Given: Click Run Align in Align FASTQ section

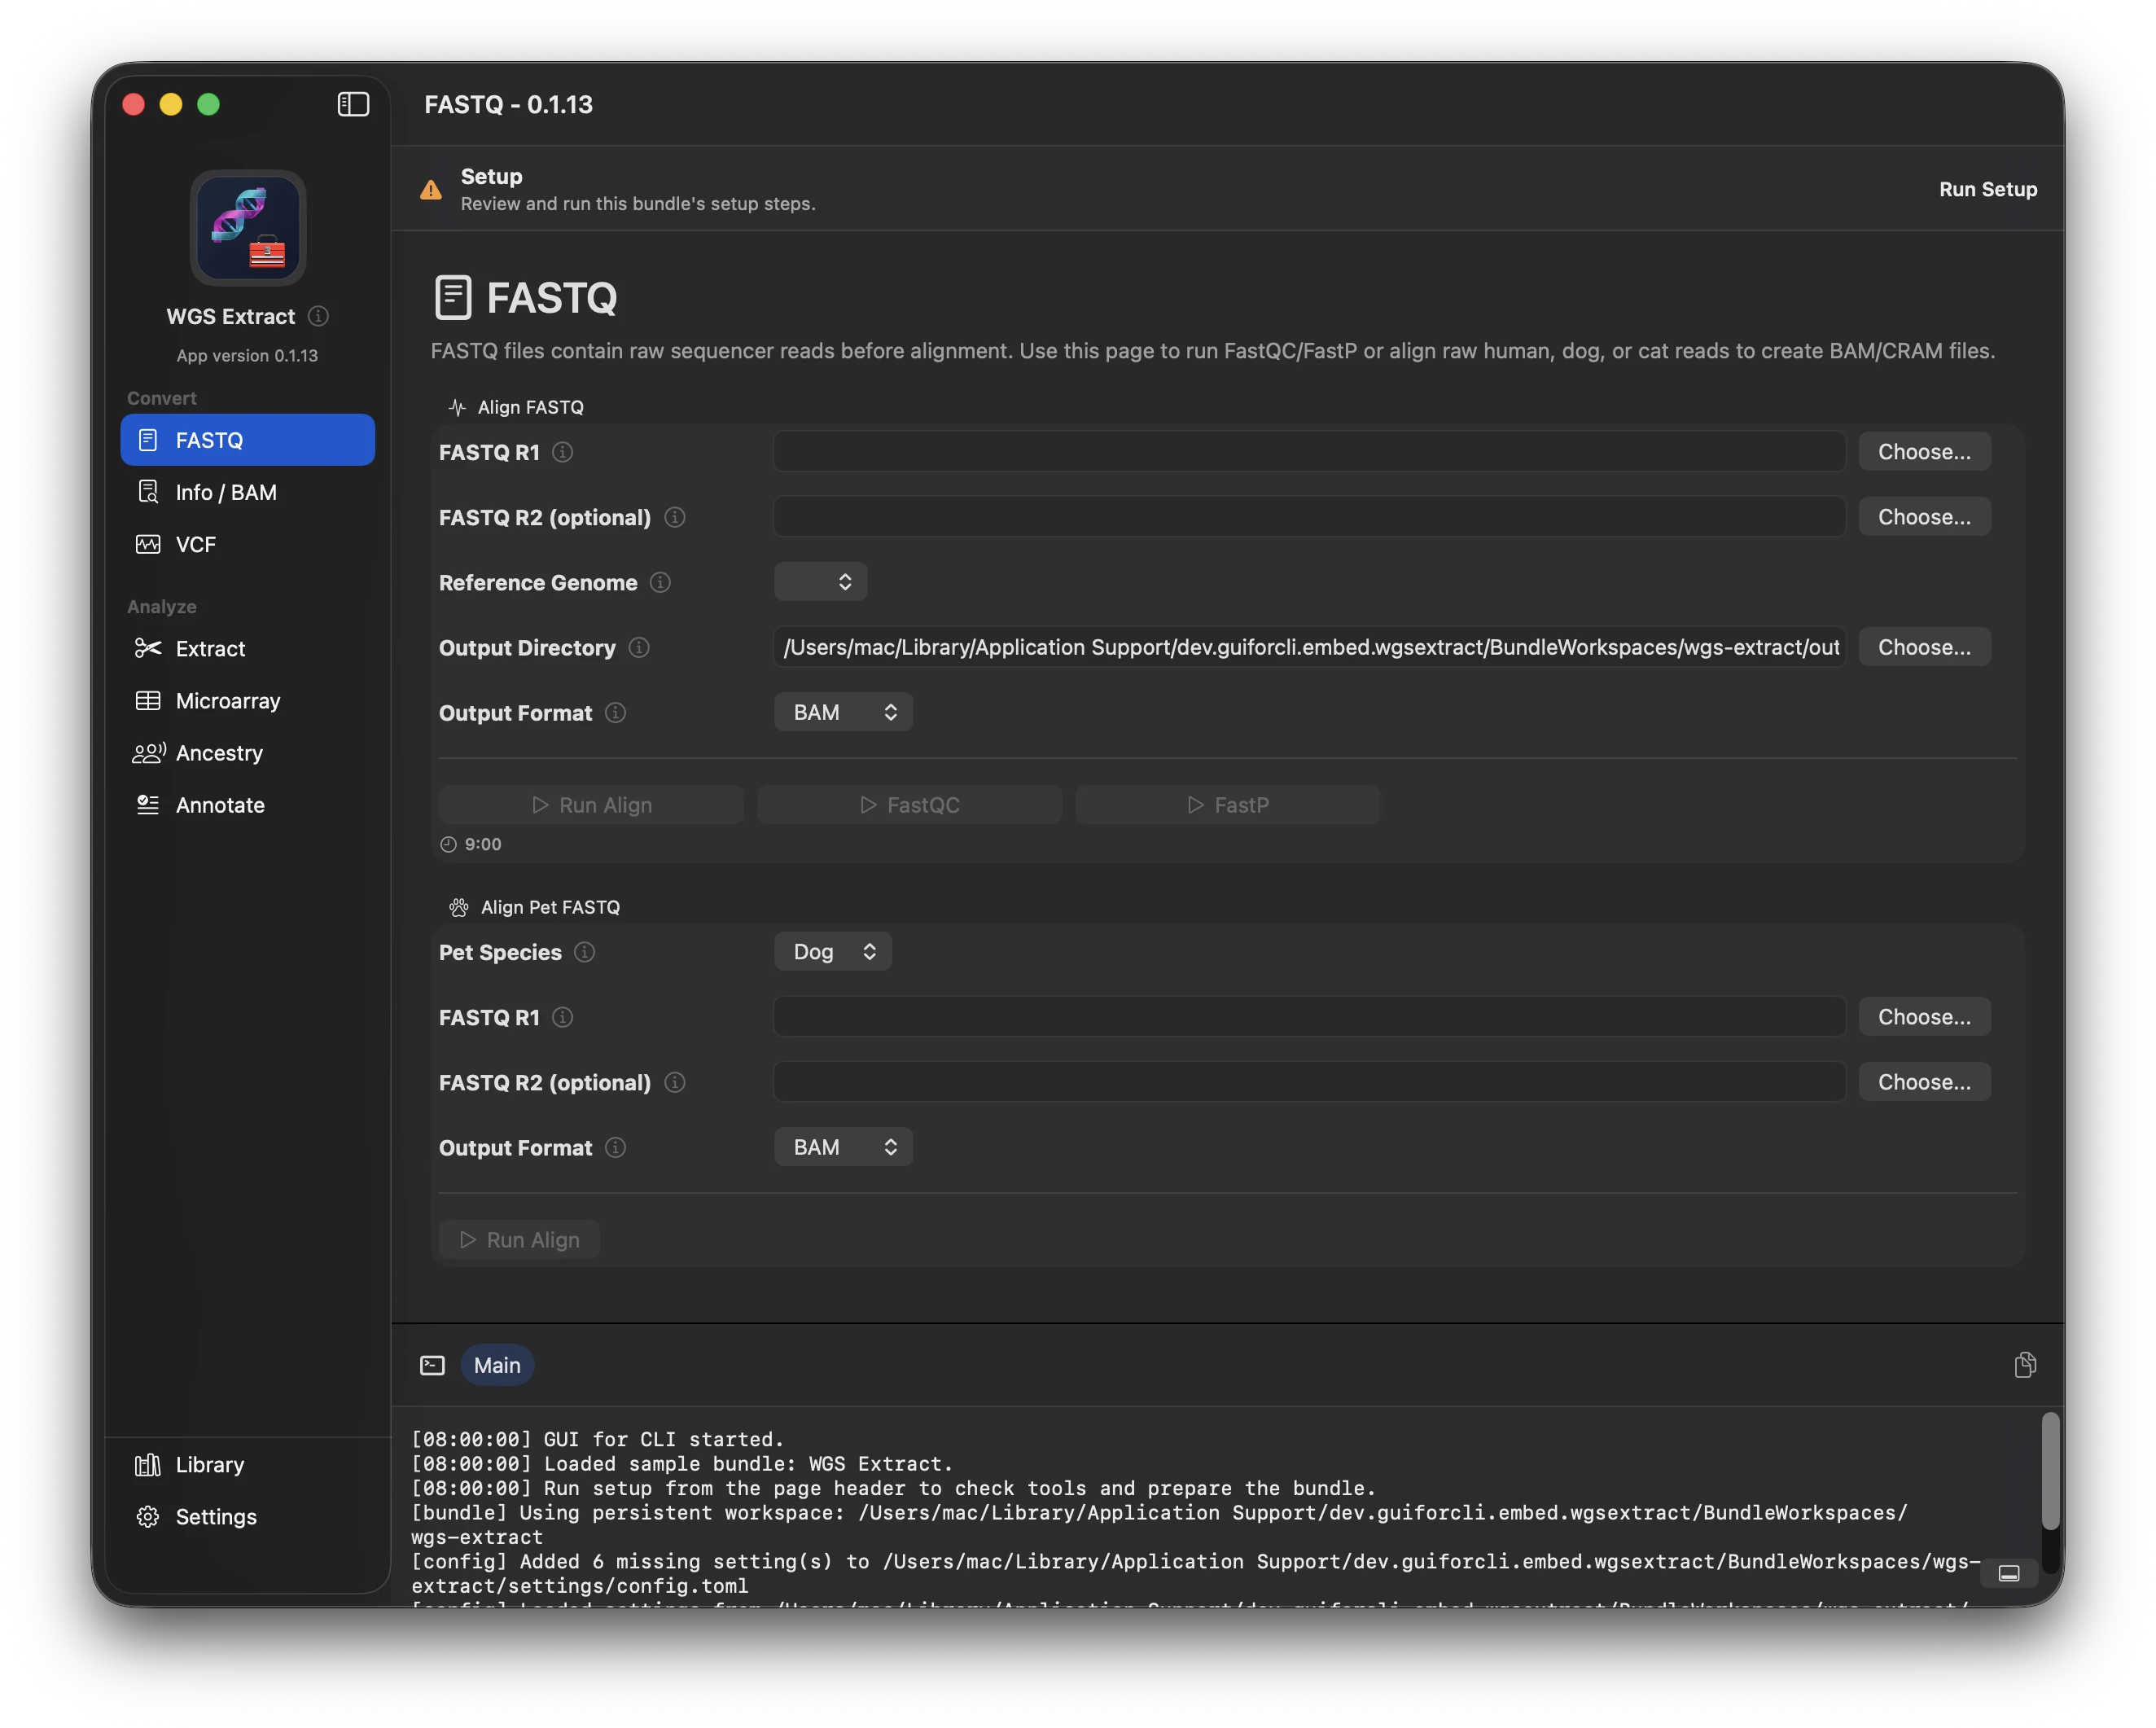Looking at the screenshot, I should 591,804.
